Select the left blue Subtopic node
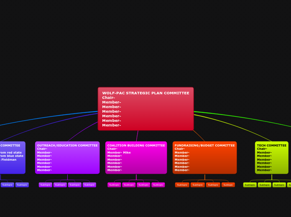291x217 pixels. pyautogui.click(x=8, y=185)
